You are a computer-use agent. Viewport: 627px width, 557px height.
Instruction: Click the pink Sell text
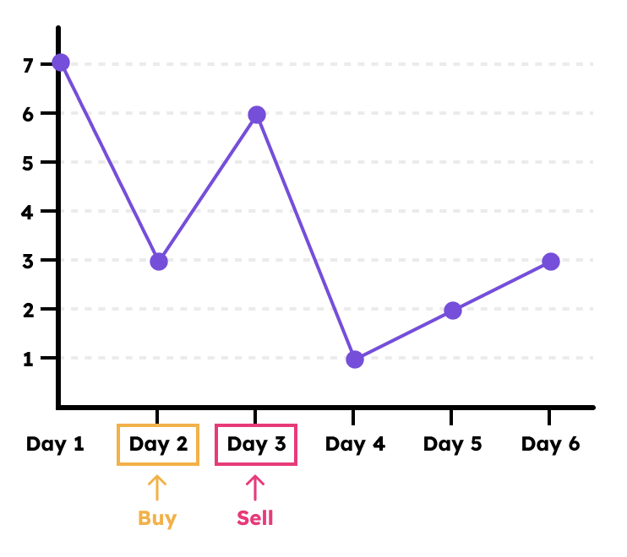255,518
